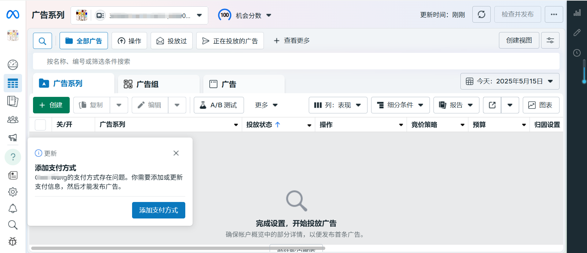Click the horizontal scrollbar at the bottom
Viewport: 587px width, 253px height.
[x=178, y=248]
